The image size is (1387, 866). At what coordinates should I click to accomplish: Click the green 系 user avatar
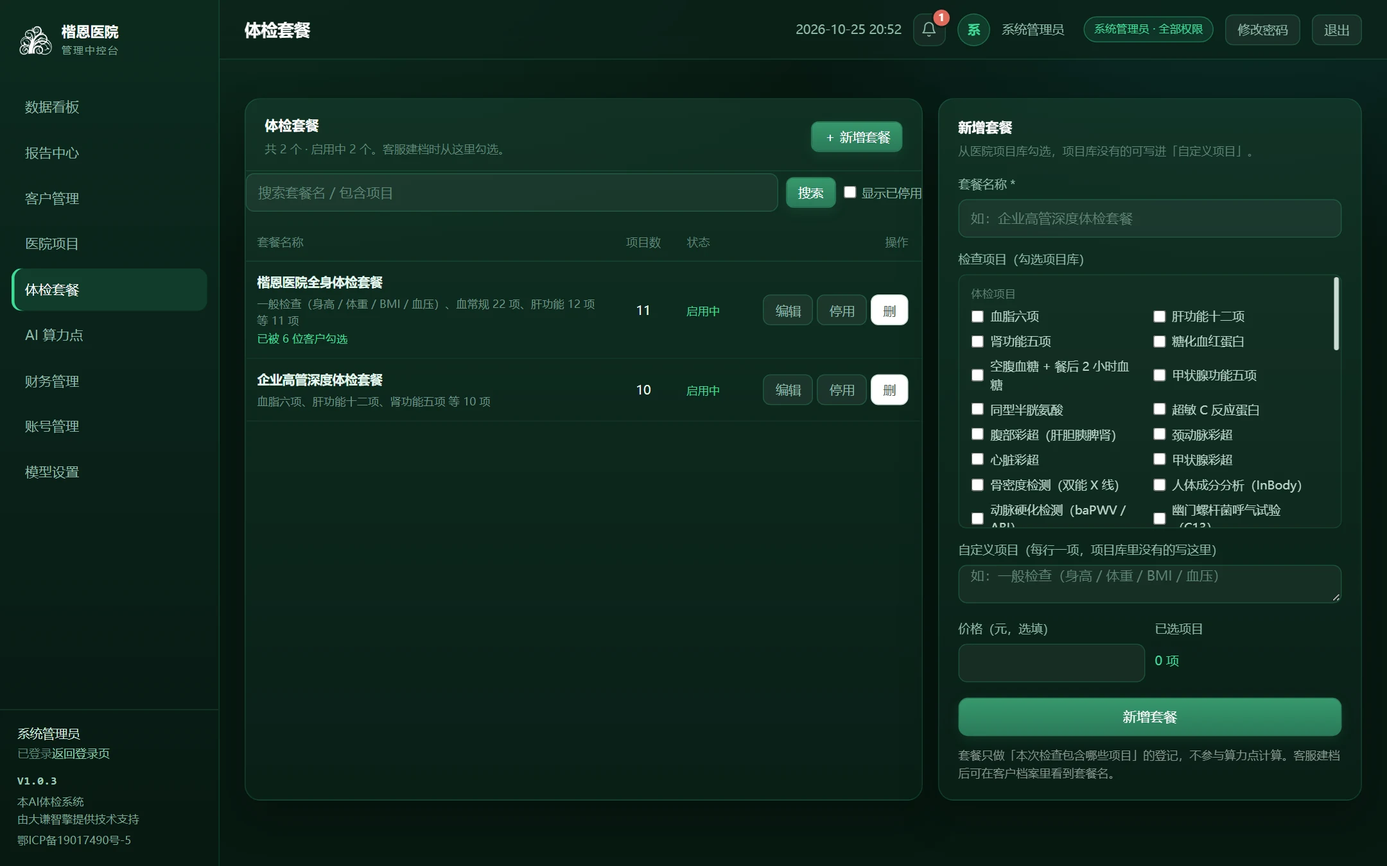[973, 30]
